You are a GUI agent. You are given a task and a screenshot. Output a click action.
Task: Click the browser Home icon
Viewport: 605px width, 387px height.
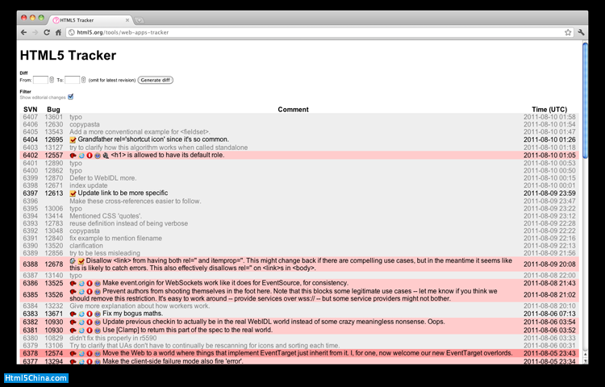point(58,32)
